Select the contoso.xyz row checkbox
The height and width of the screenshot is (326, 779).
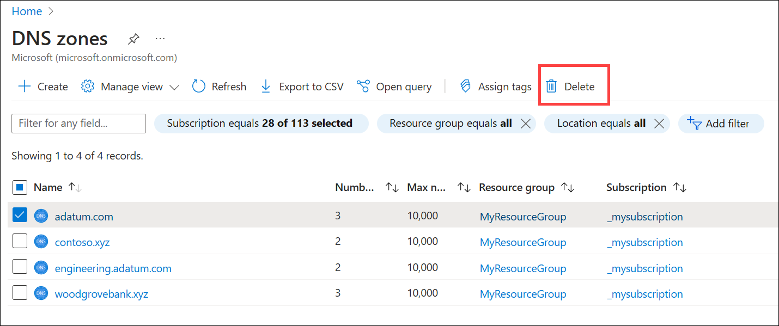[20, 242]
